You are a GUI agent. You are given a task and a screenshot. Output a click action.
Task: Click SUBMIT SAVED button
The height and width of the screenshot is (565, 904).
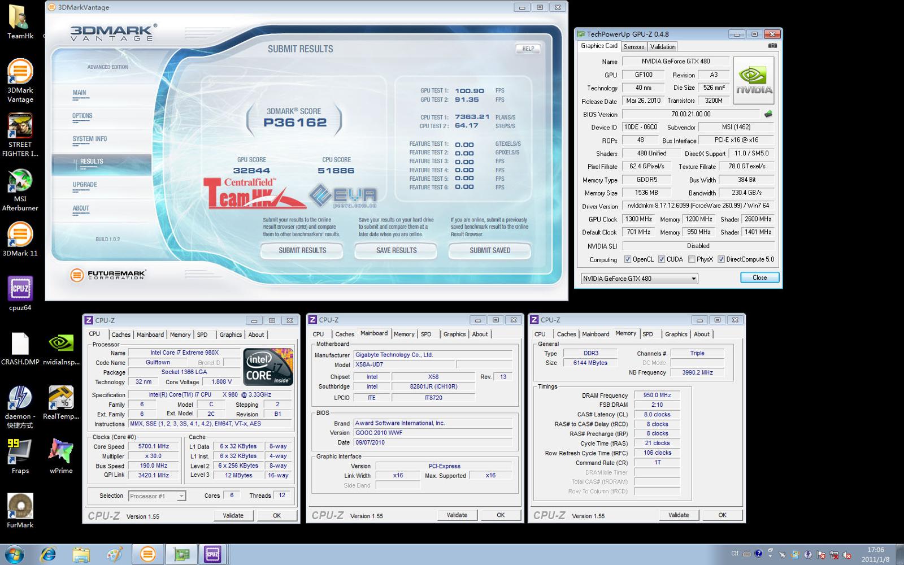490,251
